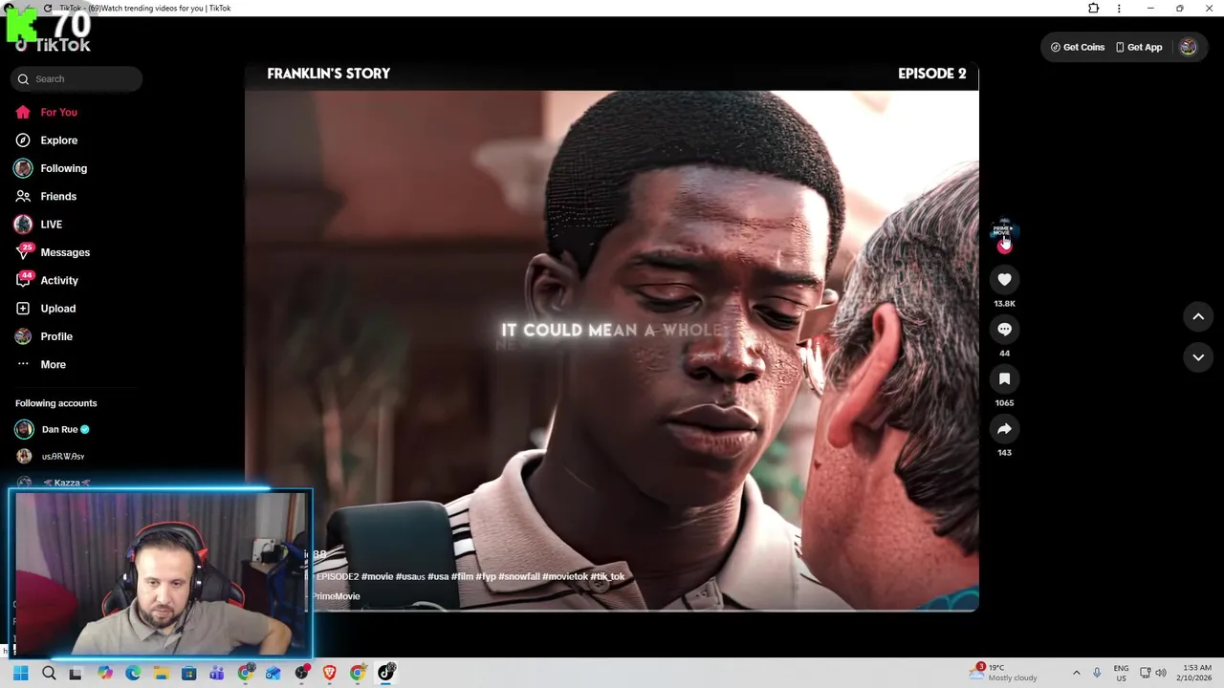This screenshot has width=1224, height=688.
Task: Open Microsoft Store from the taskbar
Action: (x=188, y=673)
